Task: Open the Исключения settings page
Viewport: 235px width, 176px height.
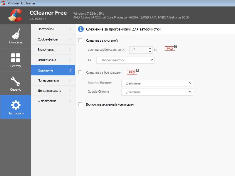Action: [x=53, y=60]
